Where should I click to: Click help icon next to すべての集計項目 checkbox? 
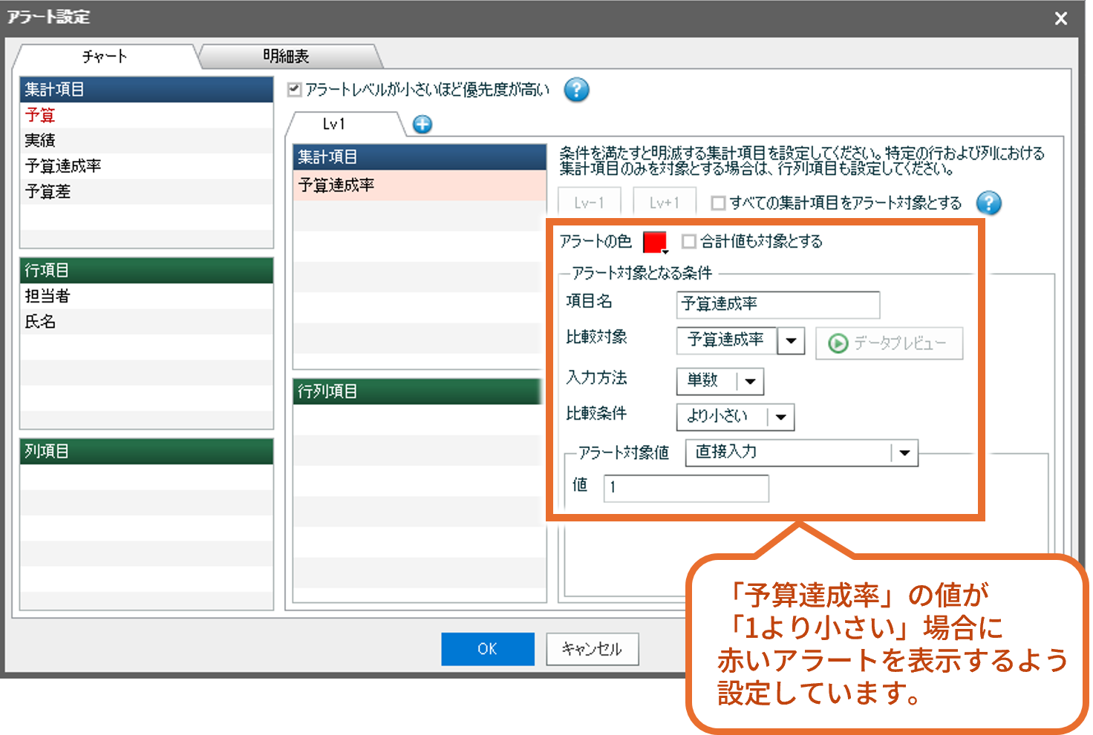[988, 202]
